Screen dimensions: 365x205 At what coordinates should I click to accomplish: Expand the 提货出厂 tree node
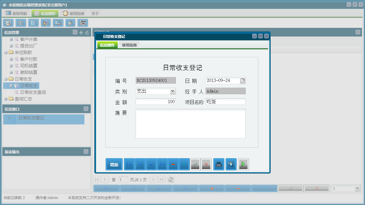click(x=11, y=46)
